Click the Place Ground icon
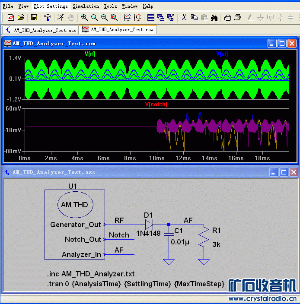The height and width of the screenshot is (304, 300). (260, 18)
